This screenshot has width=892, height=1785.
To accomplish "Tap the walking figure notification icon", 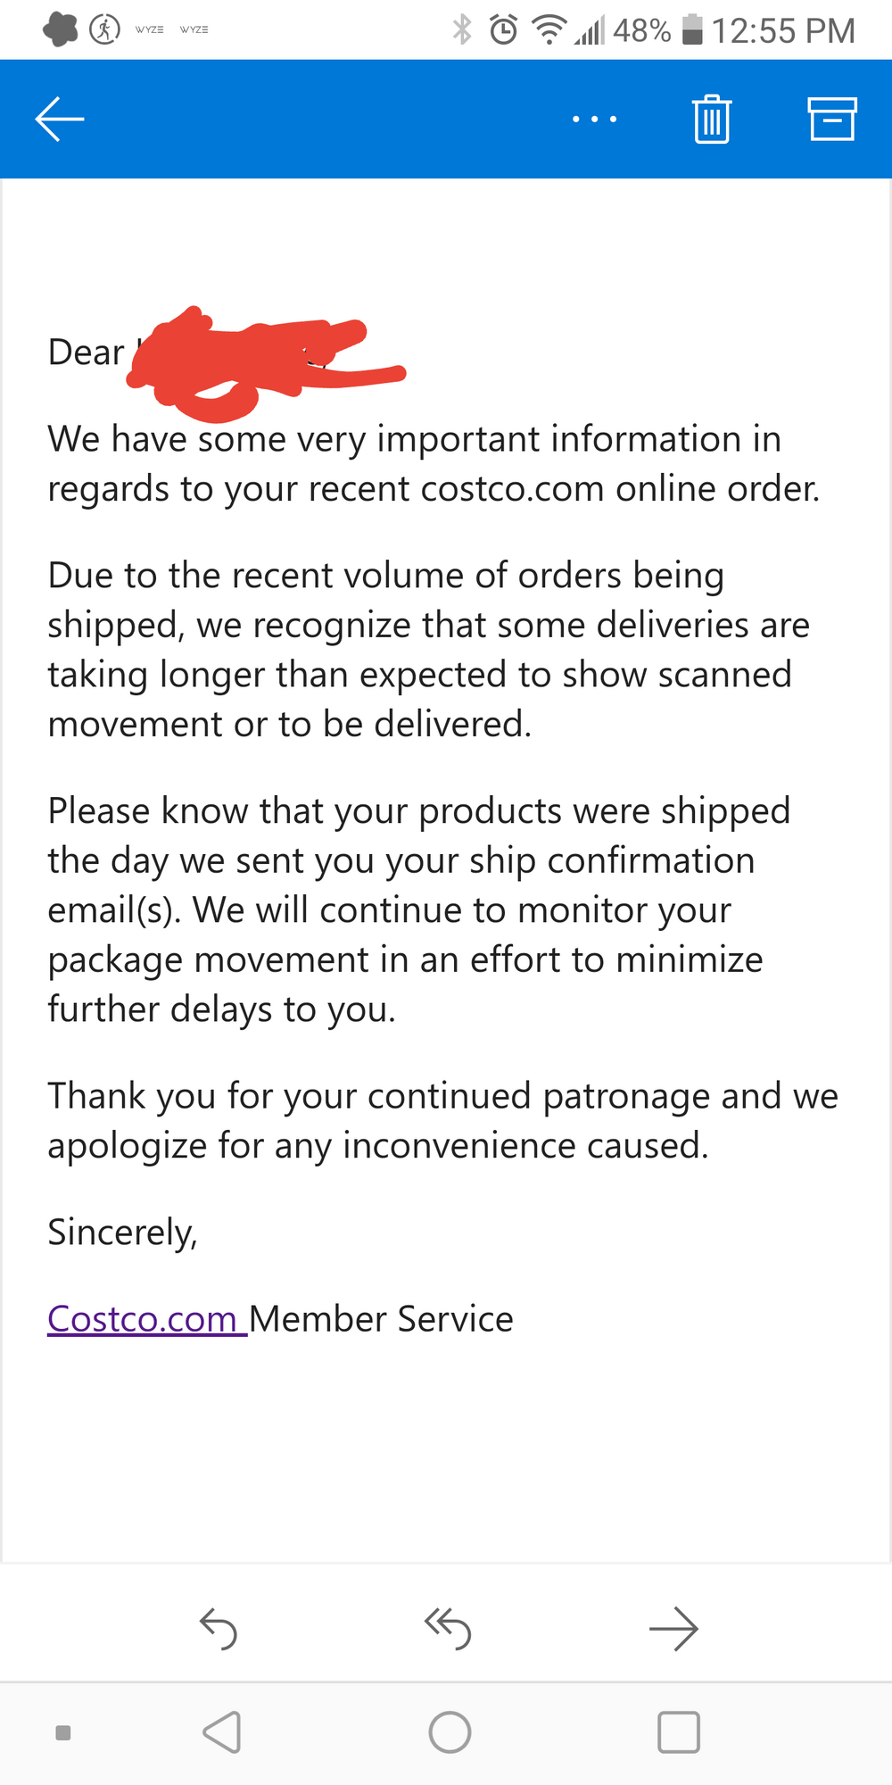I will click(x=105, y=30).
